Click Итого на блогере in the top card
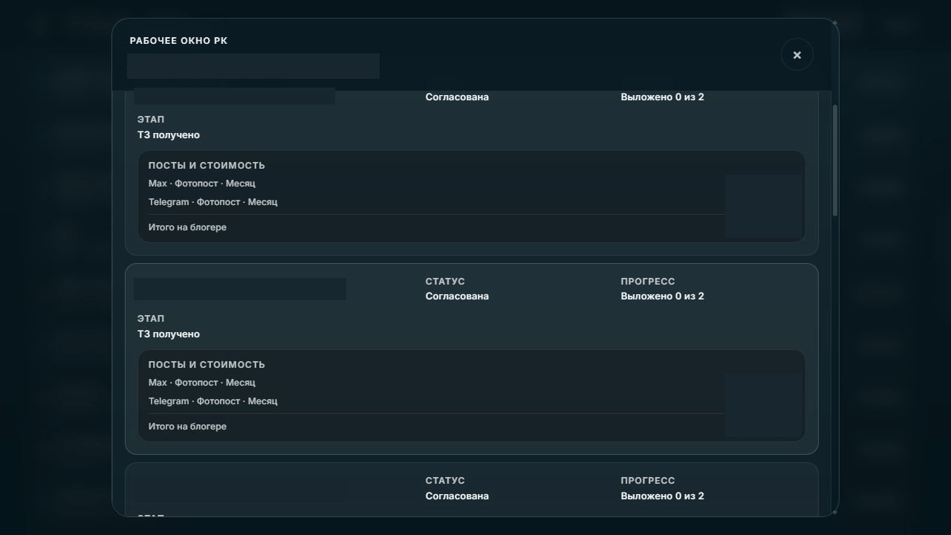This screenshot has height=535, width=951. tap(187, 227)
